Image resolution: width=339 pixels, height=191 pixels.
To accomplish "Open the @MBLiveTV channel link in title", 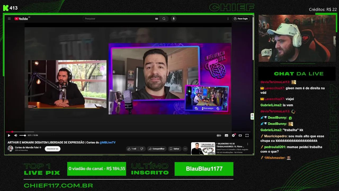I will tap(108, 142).
